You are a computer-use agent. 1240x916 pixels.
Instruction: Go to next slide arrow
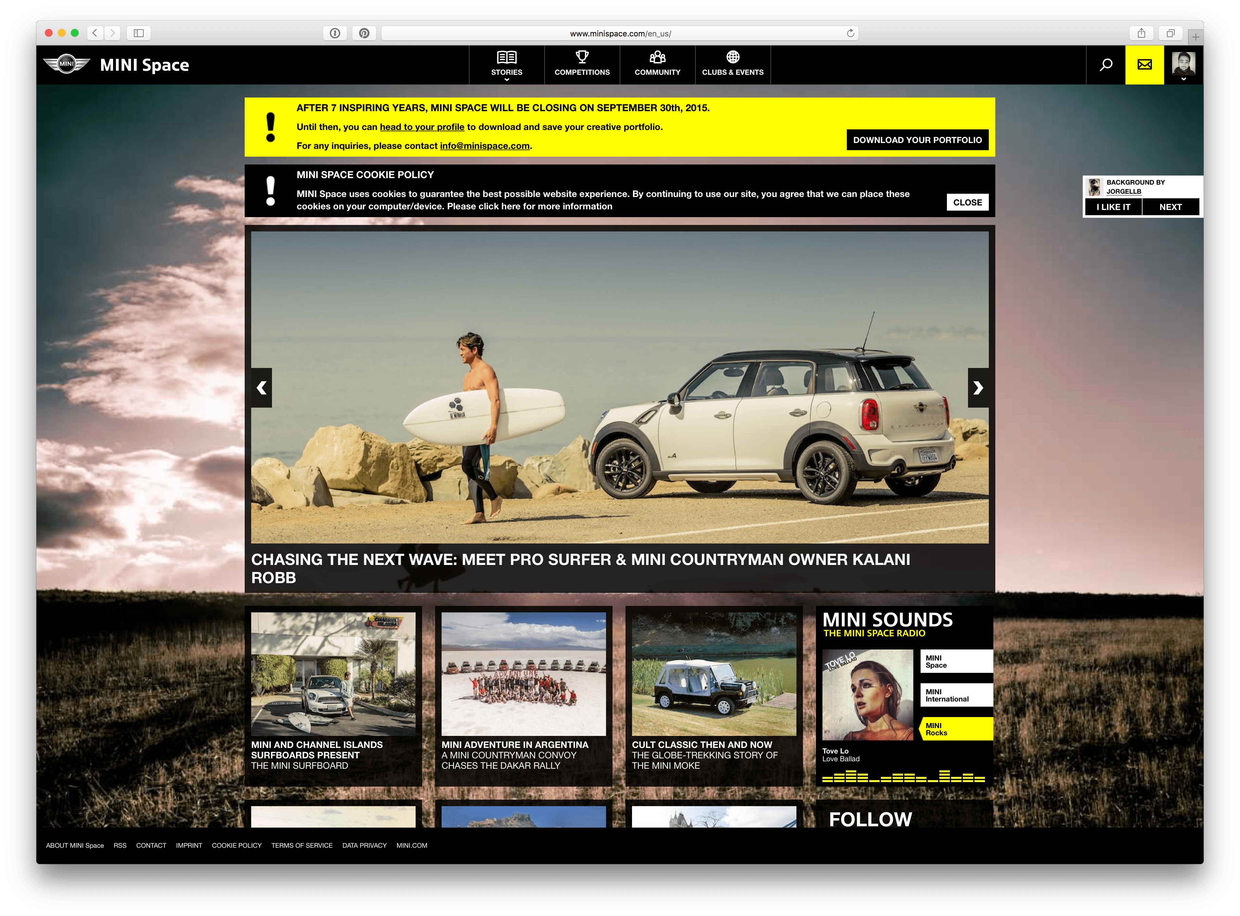coord(978,387)
